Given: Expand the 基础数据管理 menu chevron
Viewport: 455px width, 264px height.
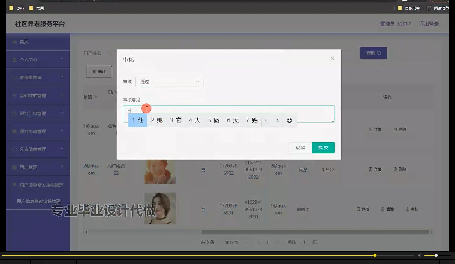Looking at the screenshot, I should click(62, 95).
